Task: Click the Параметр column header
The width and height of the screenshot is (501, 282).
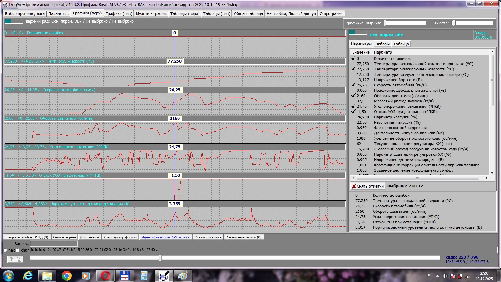Action: tap(431, 52)
